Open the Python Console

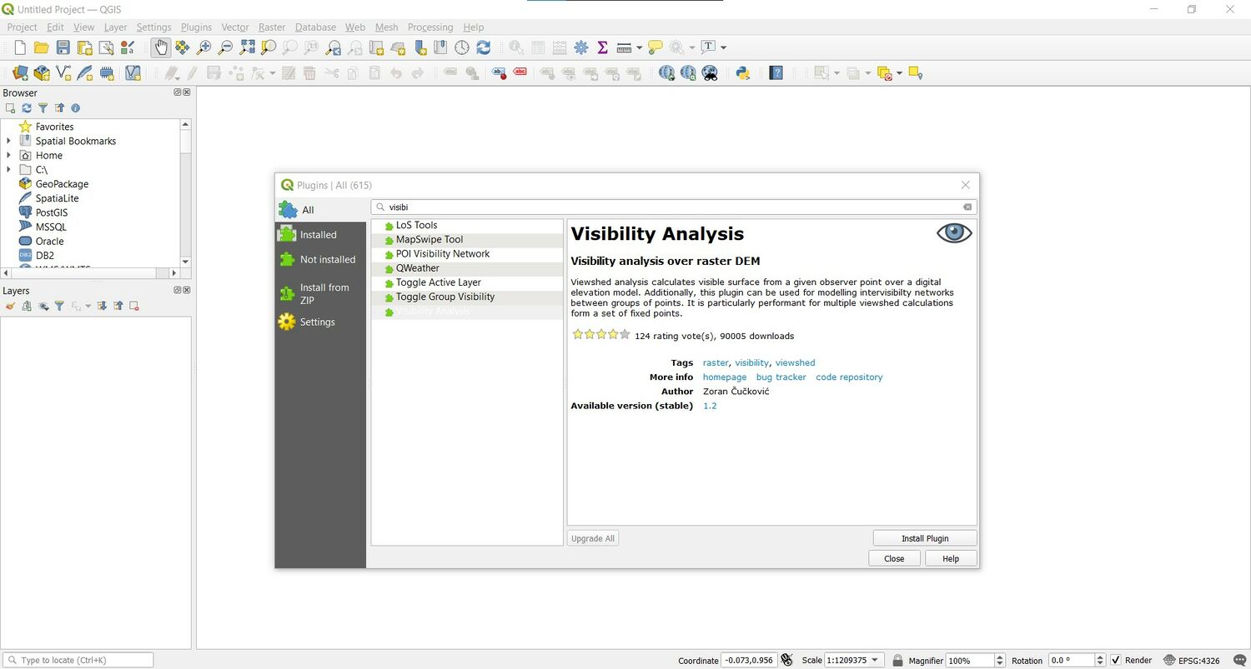[741, 72]
